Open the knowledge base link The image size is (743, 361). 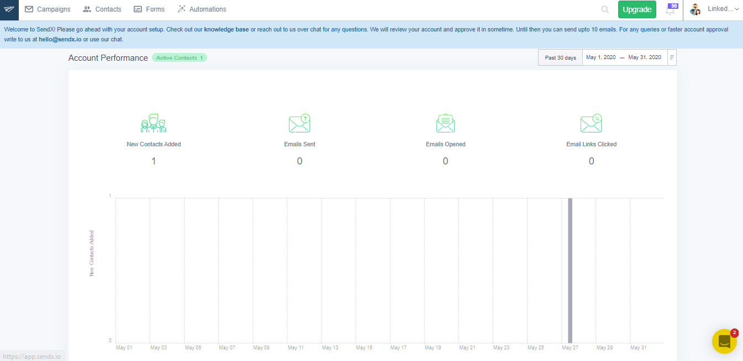point(226,29)
